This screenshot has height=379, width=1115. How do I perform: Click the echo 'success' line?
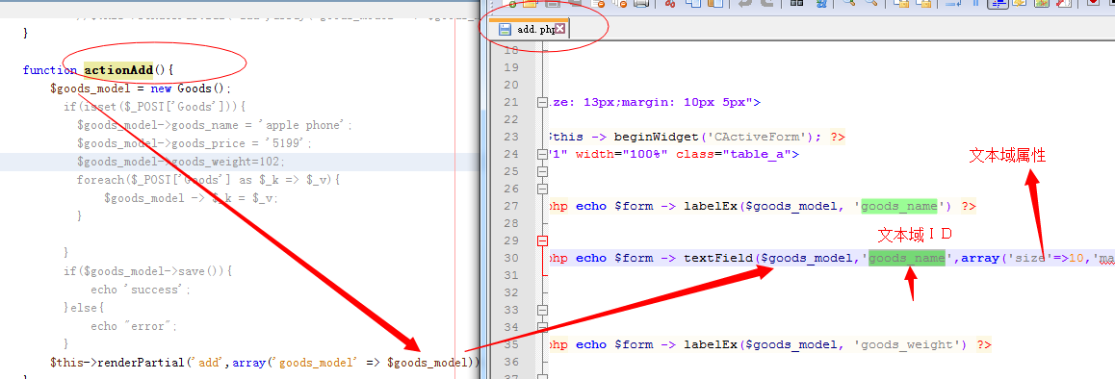pos(141,291)
